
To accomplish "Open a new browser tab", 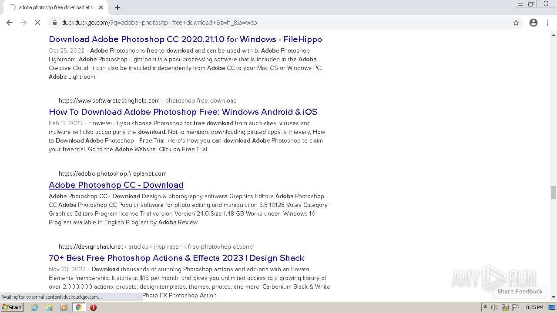I will (x=117, y=7).
